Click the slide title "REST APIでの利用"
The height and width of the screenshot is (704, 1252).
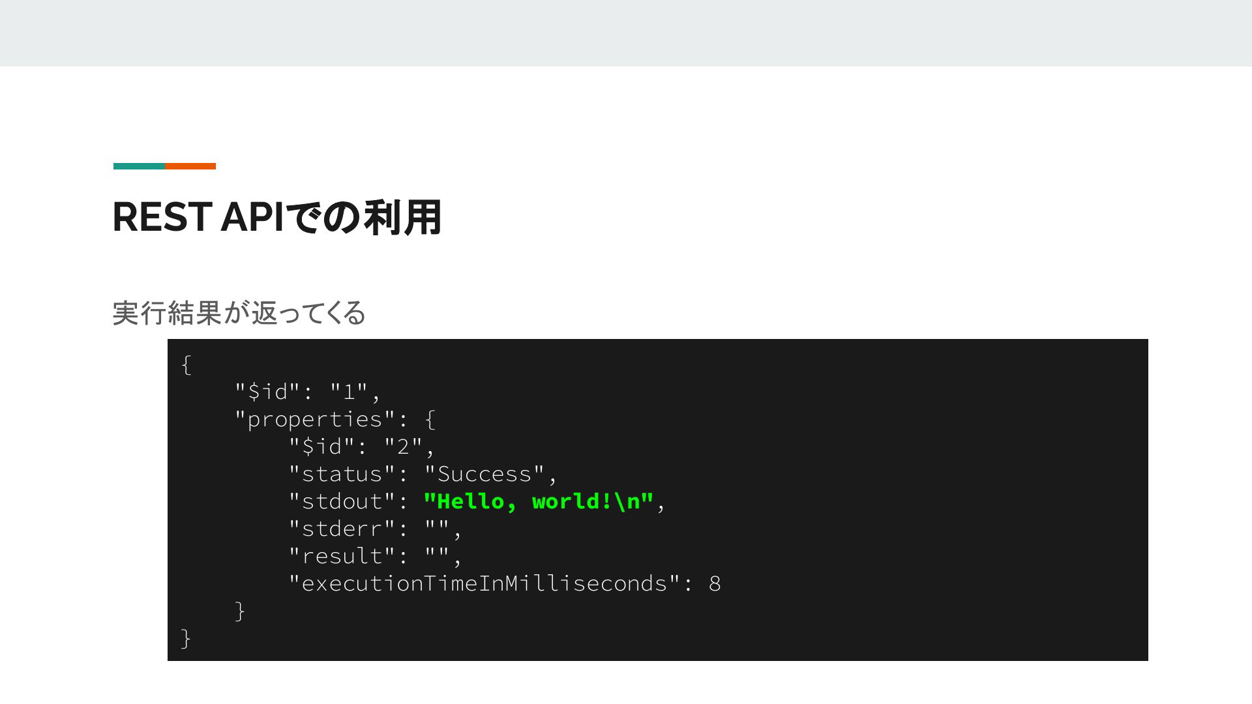(277, 217)
